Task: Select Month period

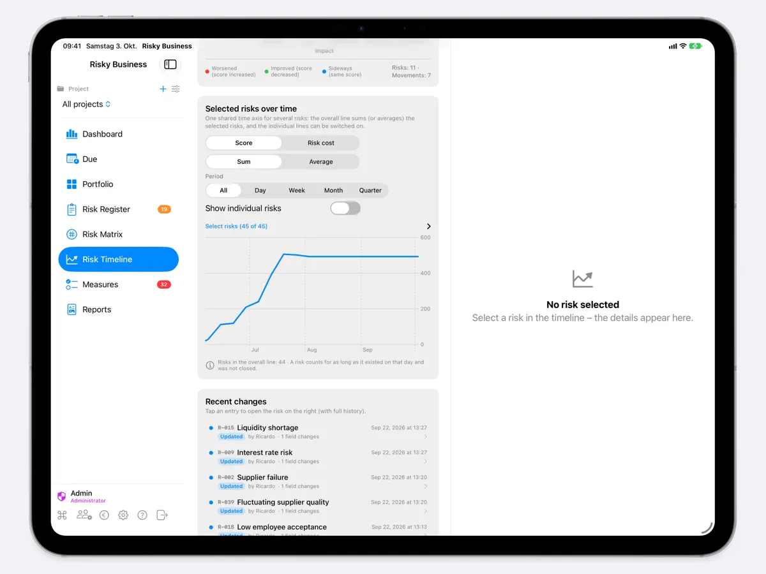Action: tap(333, 190)
